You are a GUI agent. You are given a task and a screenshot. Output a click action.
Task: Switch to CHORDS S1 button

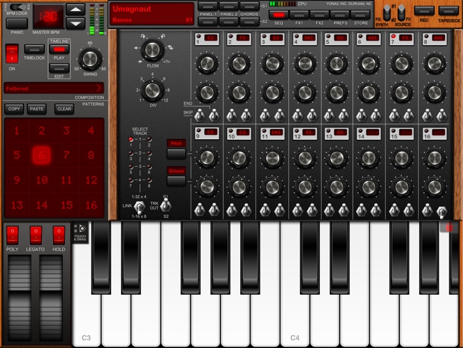249,6
